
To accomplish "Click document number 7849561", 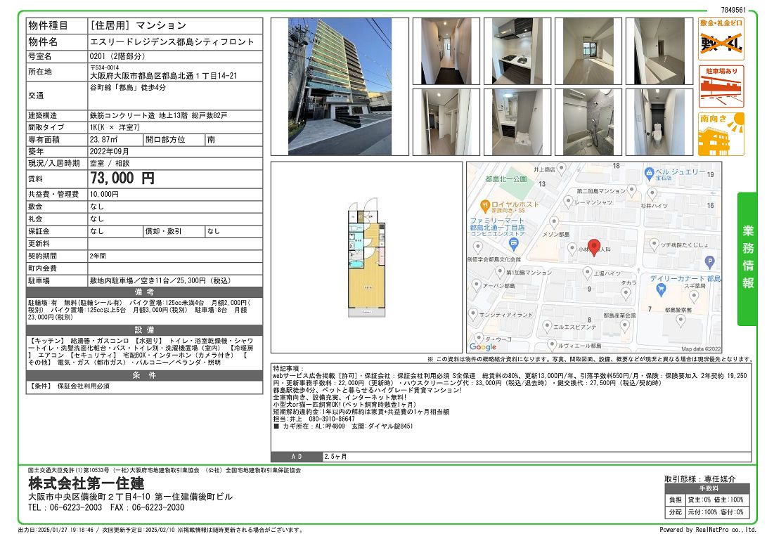I will point(733,10).
